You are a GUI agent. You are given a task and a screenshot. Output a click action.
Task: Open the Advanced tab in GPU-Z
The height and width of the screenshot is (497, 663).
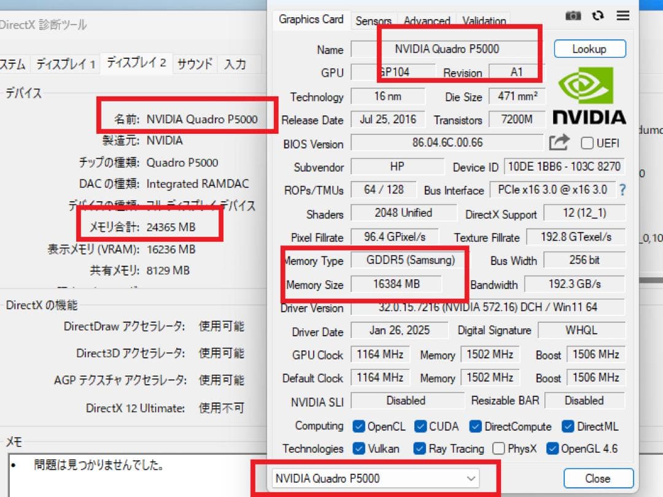[x=427, y=20]
